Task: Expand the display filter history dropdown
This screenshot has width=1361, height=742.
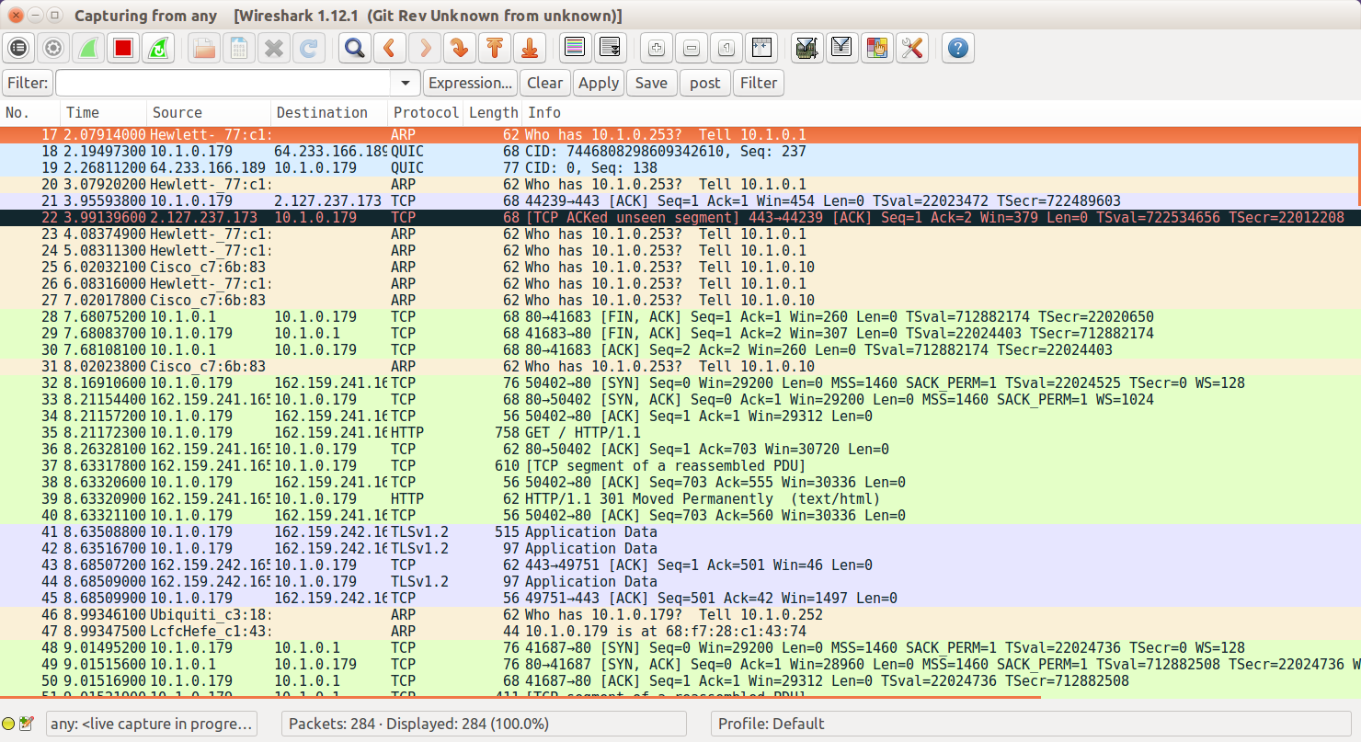Action: point(406,83)
